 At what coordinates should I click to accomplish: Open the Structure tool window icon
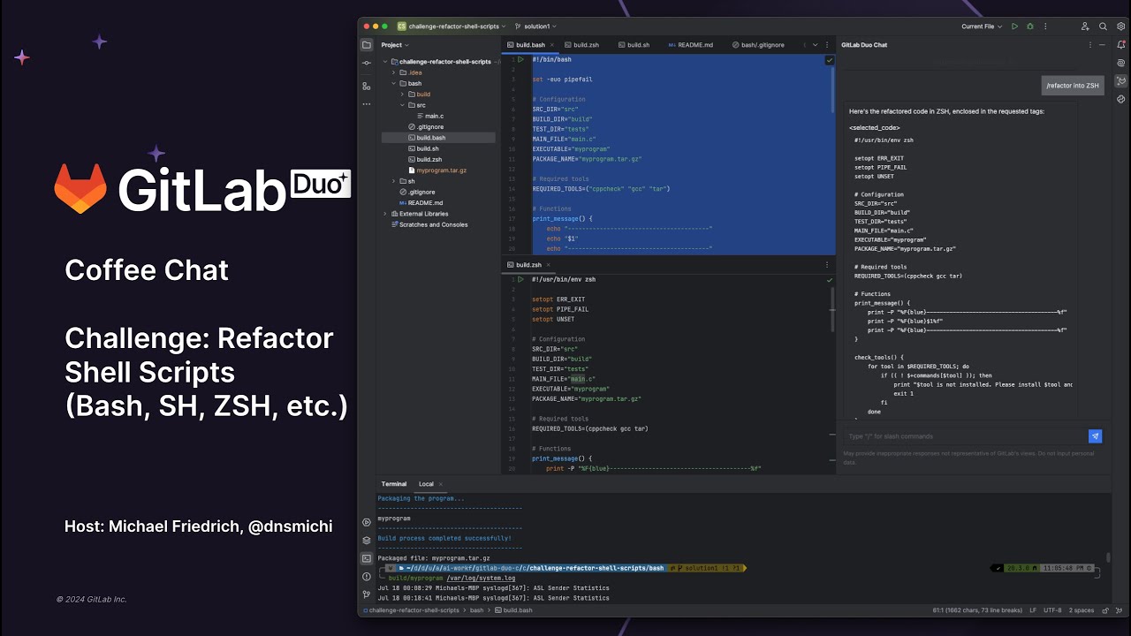coord(367,86)
